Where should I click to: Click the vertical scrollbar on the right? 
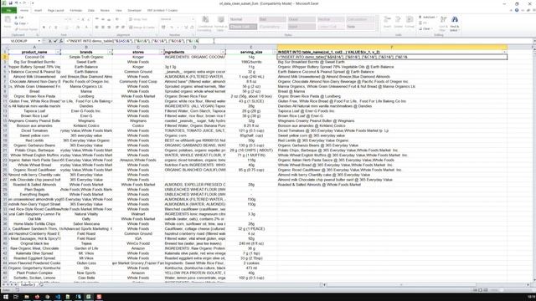coord(533,164)
